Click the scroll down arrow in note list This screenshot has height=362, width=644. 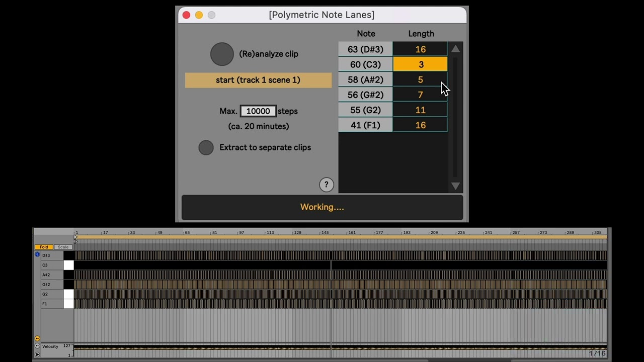tap(455, 186)
